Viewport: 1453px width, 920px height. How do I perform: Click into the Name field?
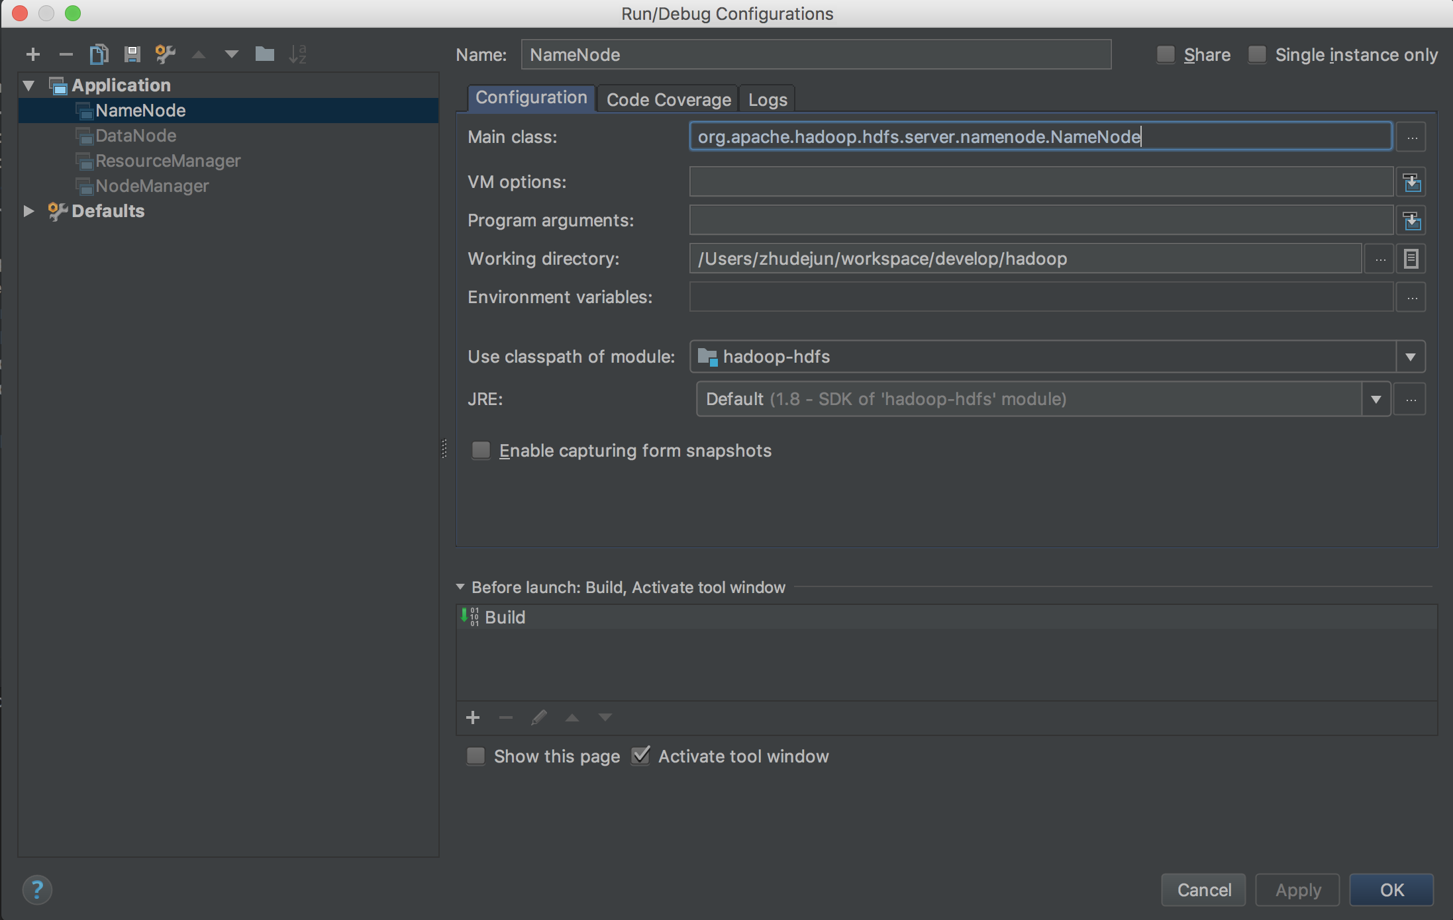(816, 54)
